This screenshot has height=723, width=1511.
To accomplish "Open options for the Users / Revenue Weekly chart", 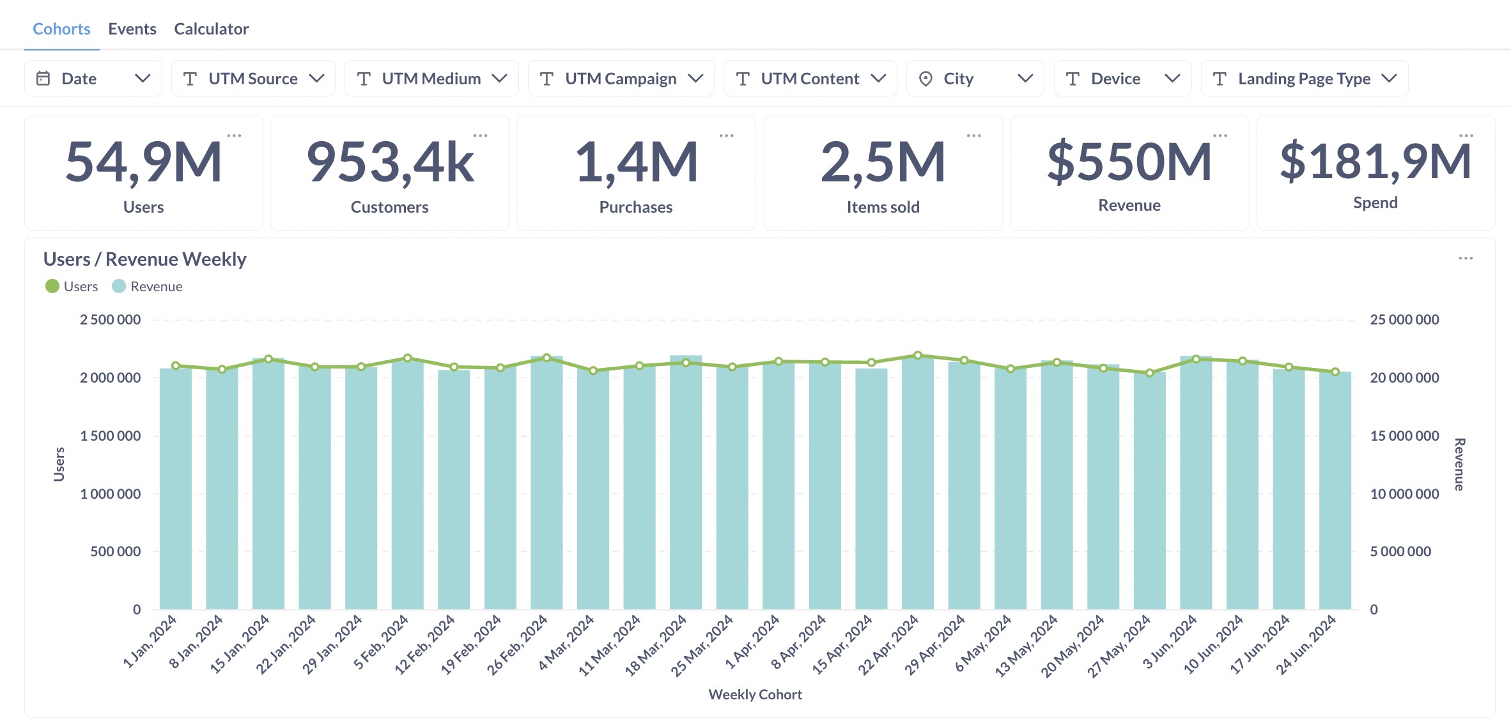I will click(x=1466, y=258).
